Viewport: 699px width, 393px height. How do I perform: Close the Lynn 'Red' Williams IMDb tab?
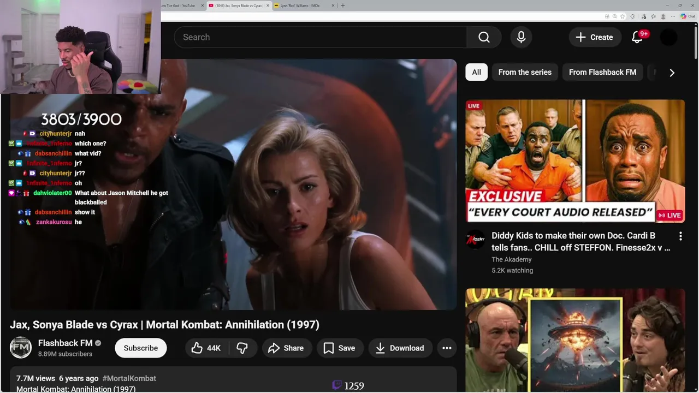tap(334, 5)
